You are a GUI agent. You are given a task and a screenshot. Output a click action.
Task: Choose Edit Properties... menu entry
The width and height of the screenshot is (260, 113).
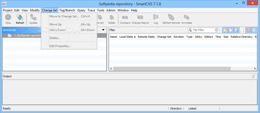point(69,46)
